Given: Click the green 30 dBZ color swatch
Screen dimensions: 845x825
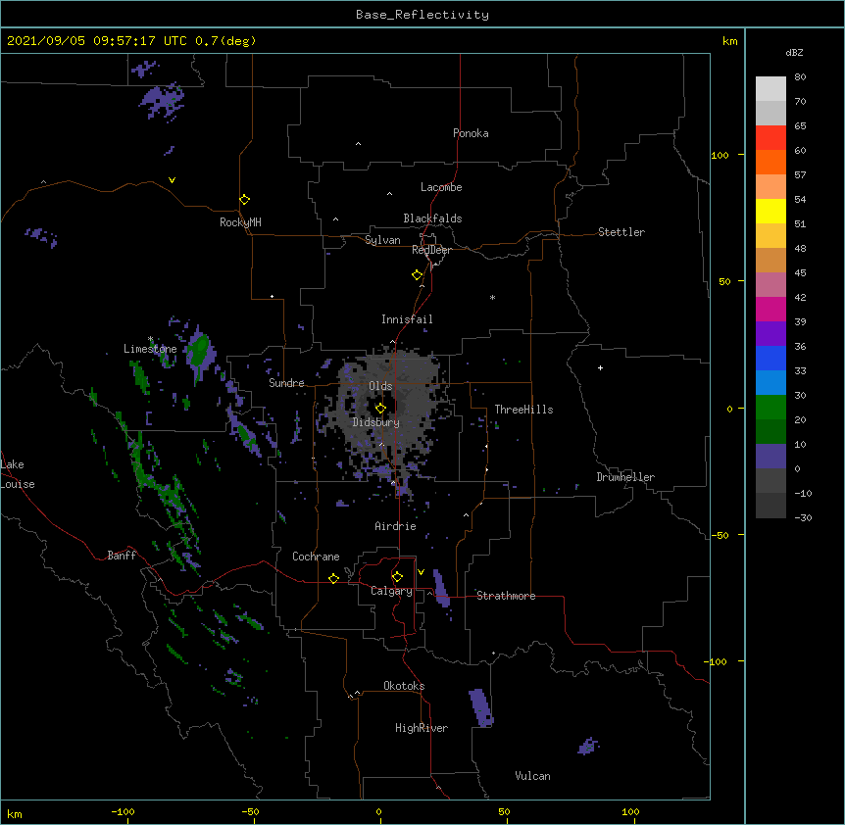Looking at the screenshot, I should tap(770, 408).
